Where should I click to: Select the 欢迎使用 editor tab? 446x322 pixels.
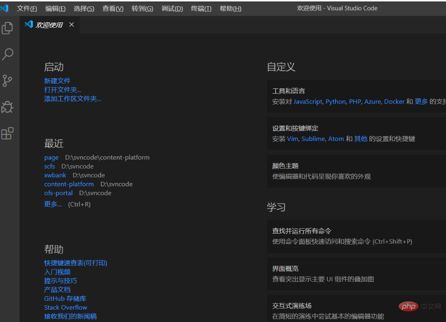pos(50,25)
